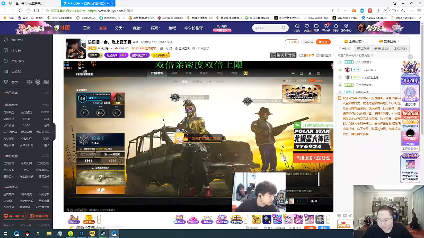Go to 鱼吧 in top navigation
Viewport: 424px width, 238px height.
tap(172, 28)
